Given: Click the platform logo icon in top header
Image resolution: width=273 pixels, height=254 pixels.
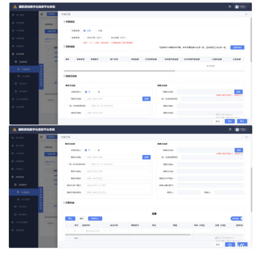Looking at the screenshot, I should tap(15, 7).
